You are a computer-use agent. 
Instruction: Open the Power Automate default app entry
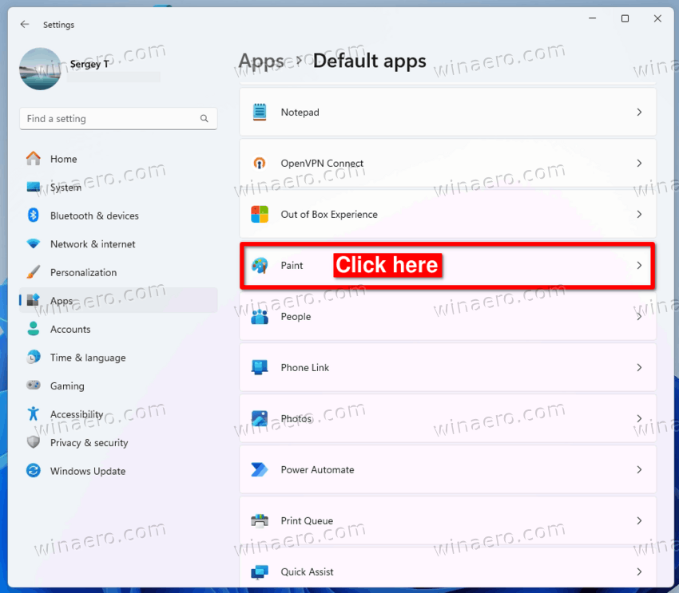(448, 470)
